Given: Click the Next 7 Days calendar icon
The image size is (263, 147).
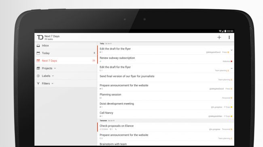Looking at the screenshot, I should click(x=38, y=61).
